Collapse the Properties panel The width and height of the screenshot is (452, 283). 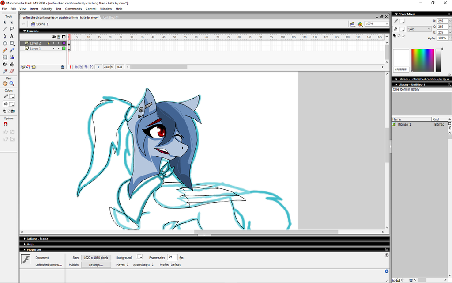click(25, 250)
